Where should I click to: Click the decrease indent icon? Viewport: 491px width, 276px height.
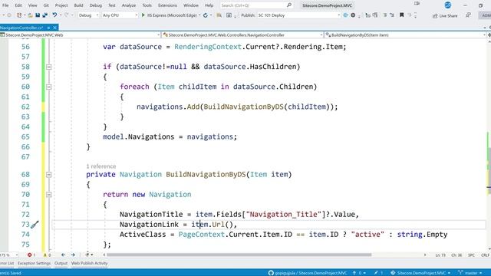click(x=367, y=15)
